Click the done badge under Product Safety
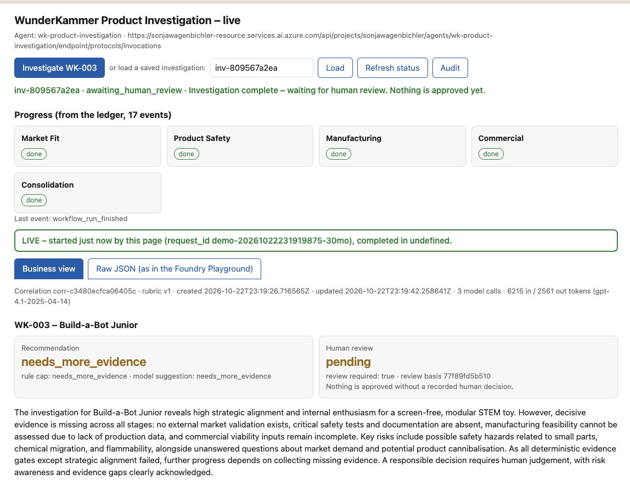The height and width of the screenshot is (485, 630). [187, 154]
